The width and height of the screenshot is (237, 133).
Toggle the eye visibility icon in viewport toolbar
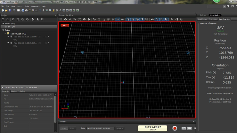[x=152, y=20]
